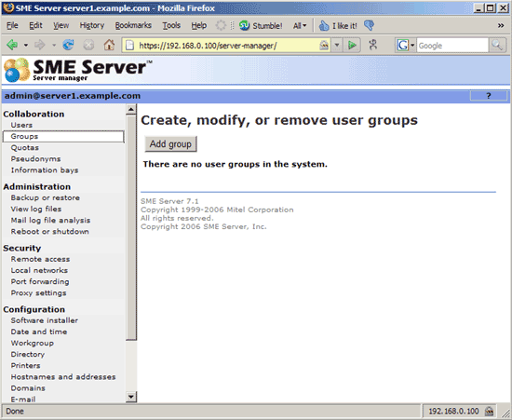Image resolution: width=512 pixels, height=420 pixels.
Task: Click the Firefox icon in the title bar
Action: click(x=8, y=7)
